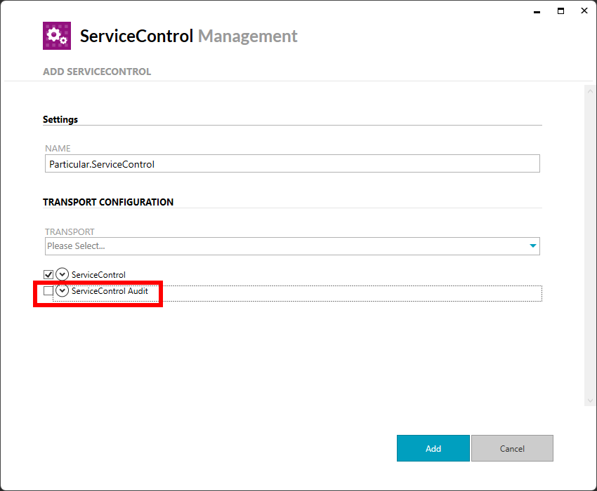597x491 pixels.
Task: Click the ADD SERVICECONTROL heading
Action: point(97,72)
